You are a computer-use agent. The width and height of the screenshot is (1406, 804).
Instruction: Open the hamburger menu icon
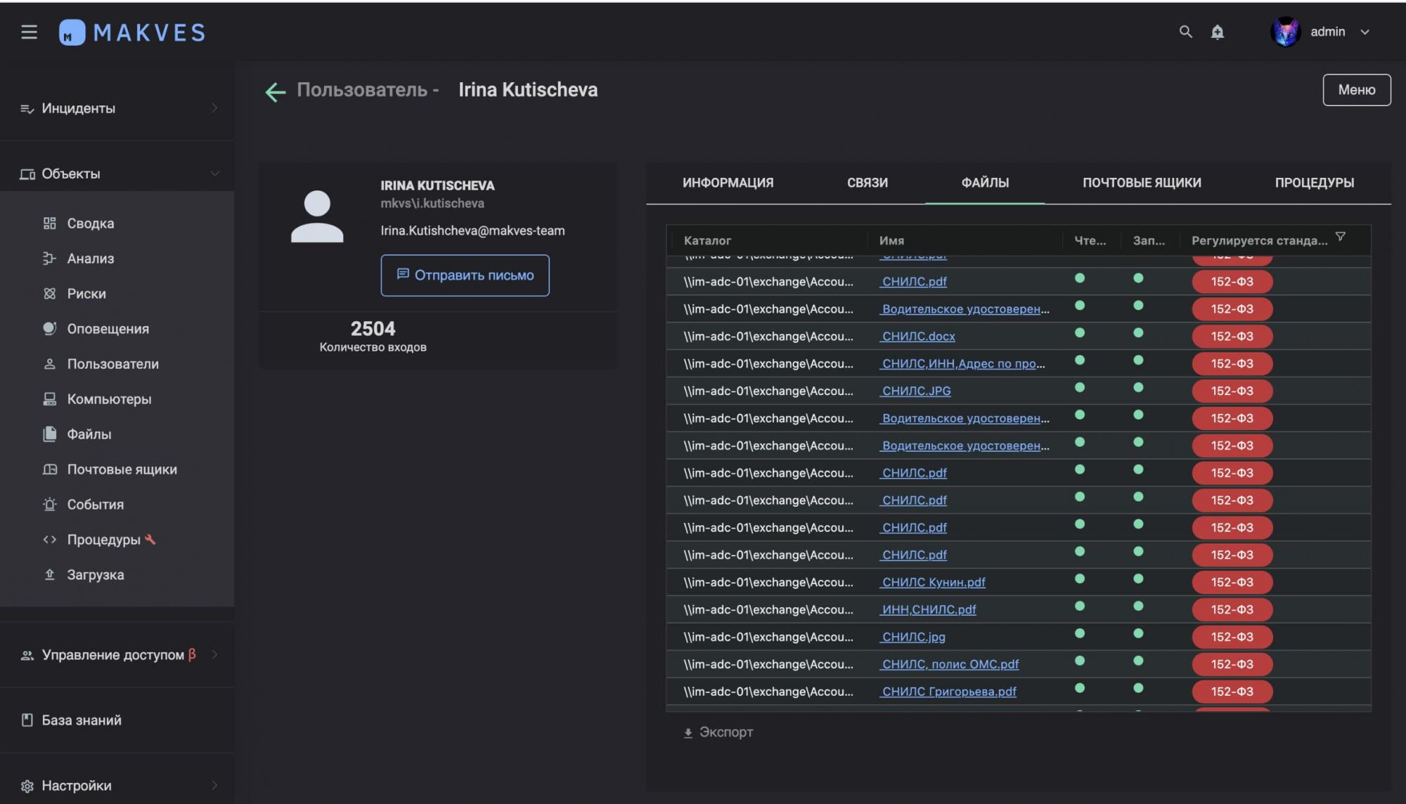pos(29,32)
